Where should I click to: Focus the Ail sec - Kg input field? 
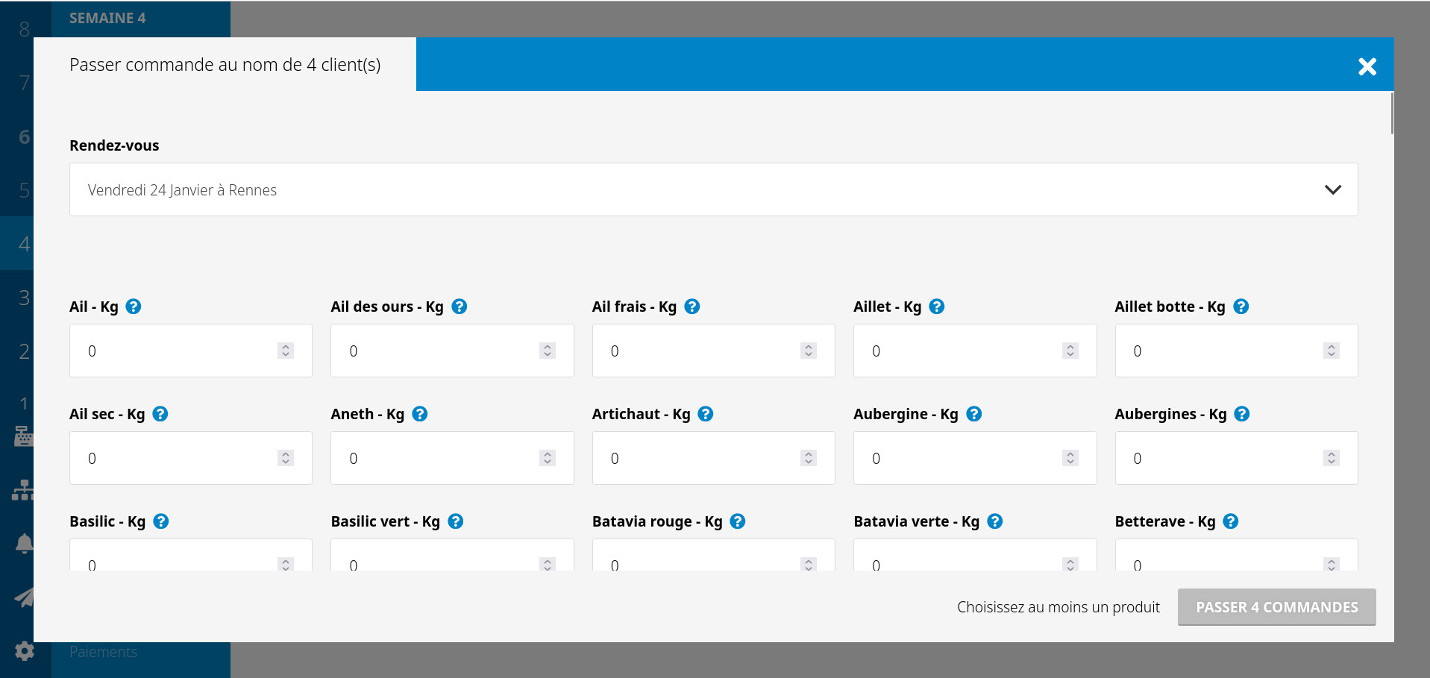[x=179, y=458]
